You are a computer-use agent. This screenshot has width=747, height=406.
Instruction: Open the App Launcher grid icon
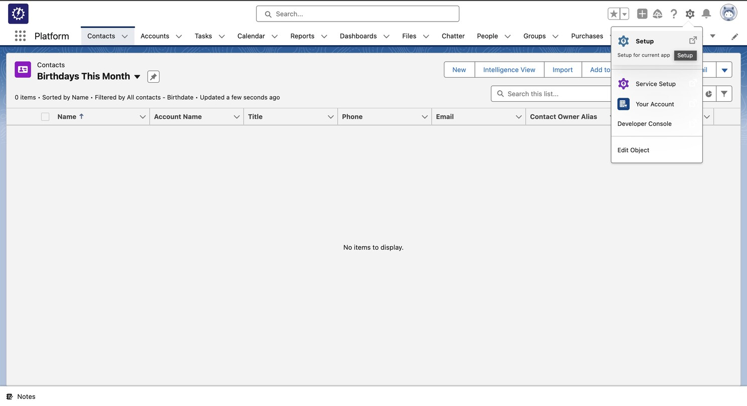pyautogui.click(x=20, y=36)
